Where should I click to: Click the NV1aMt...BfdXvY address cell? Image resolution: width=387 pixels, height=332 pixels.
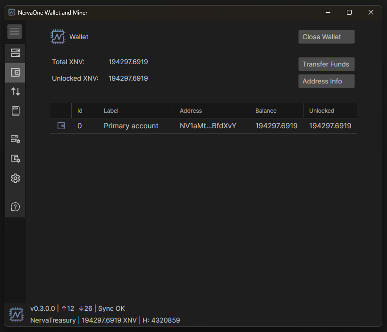(208, 126)
